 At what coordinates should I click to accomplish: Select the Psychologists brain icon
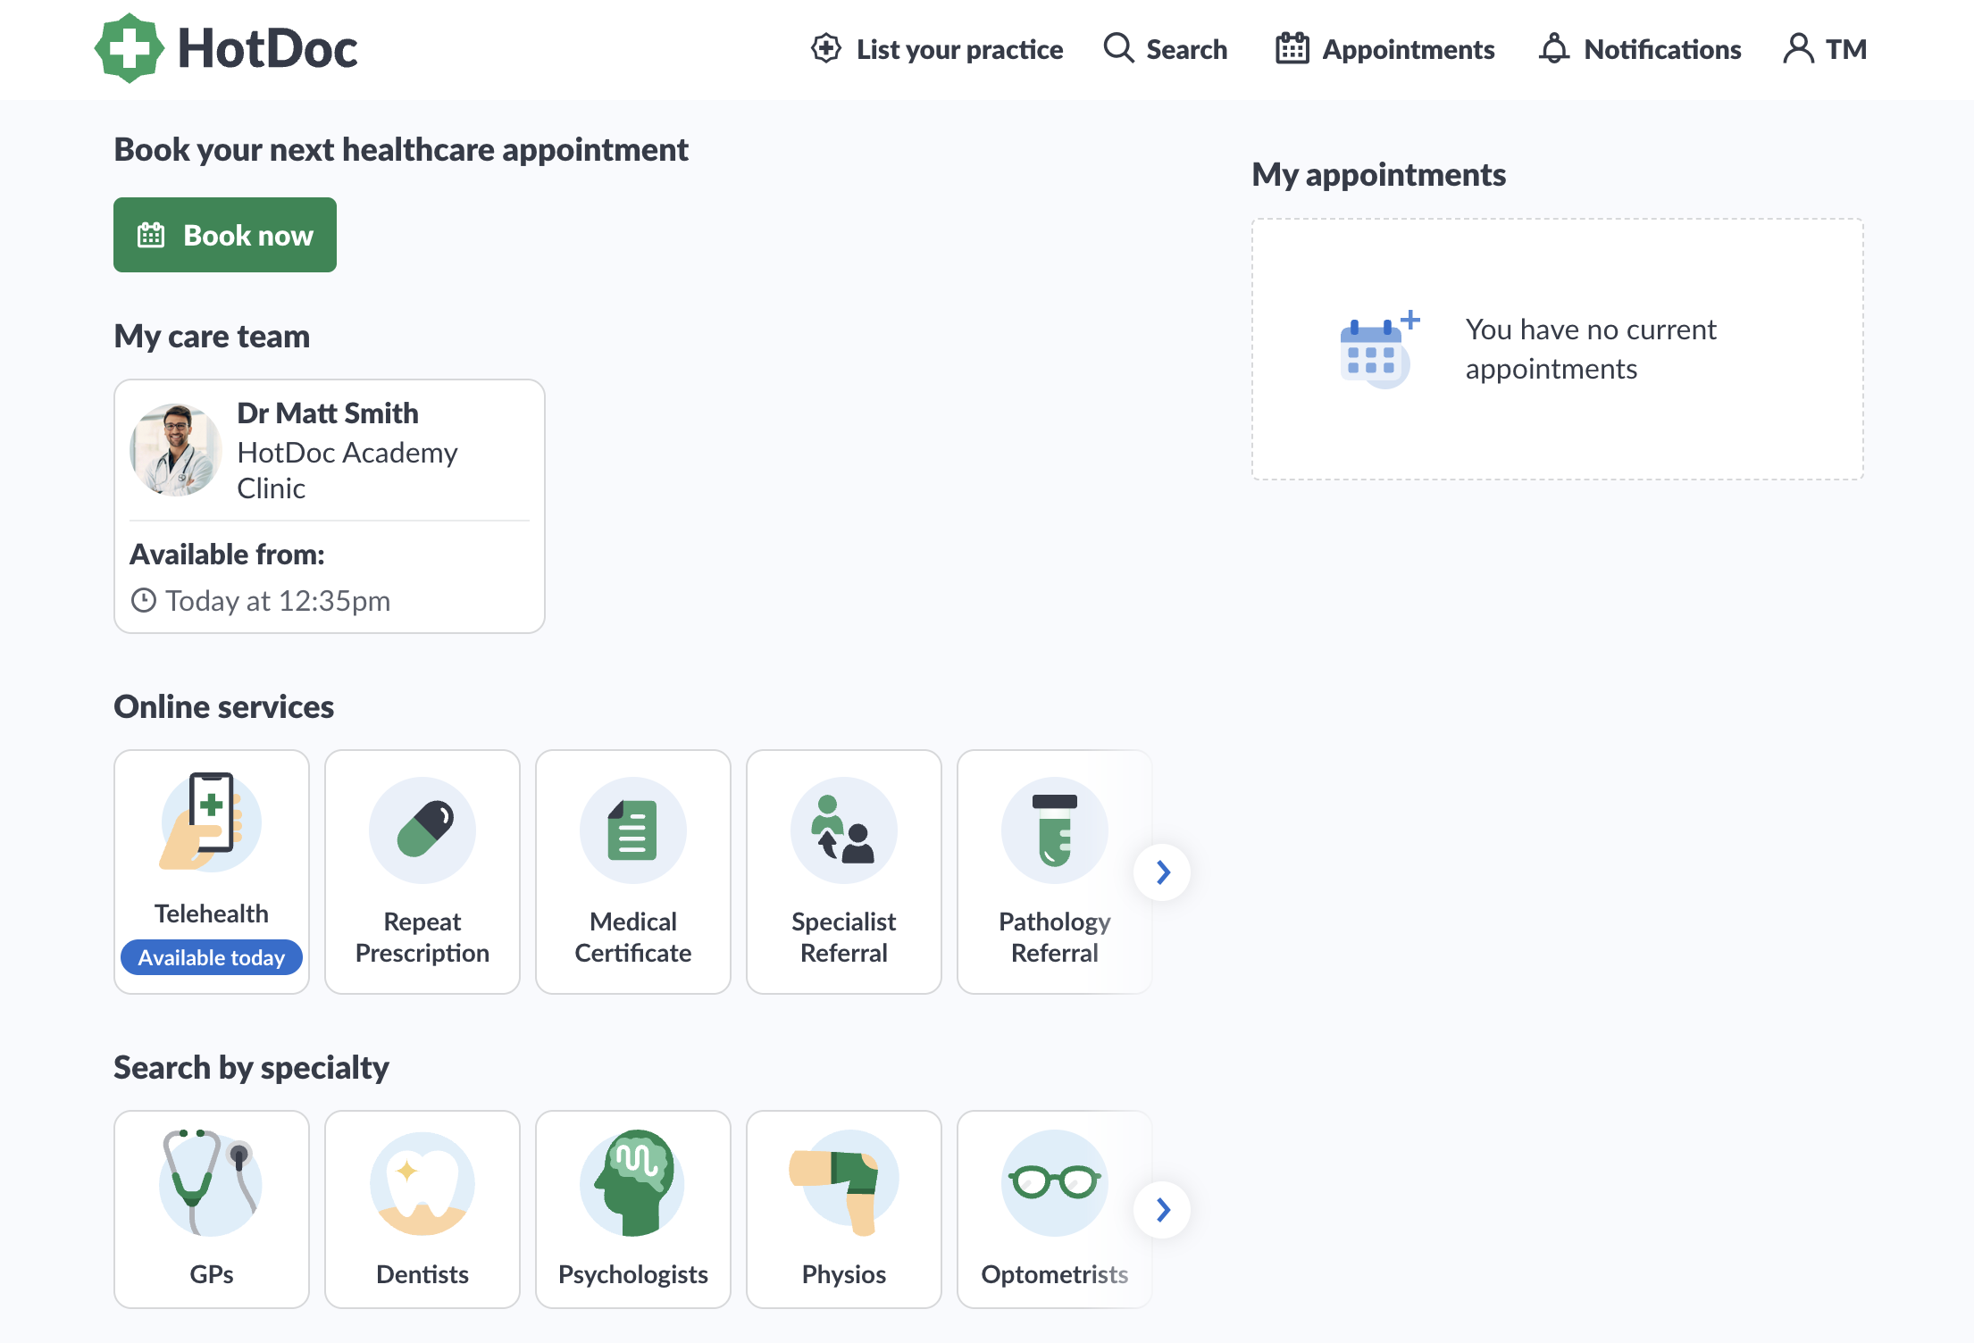[632, 1183]
